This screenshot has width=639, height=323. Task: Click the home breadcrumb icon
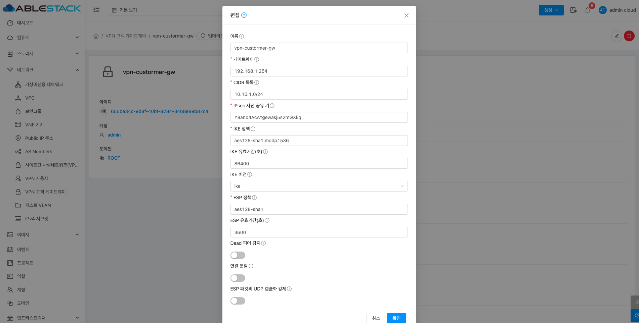(96, 36)
